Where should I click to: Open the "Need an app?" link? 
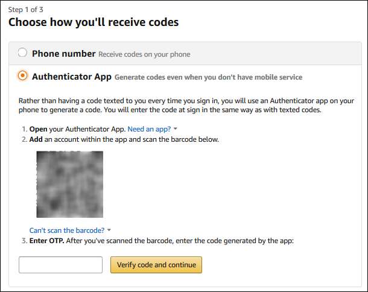coord(149,129)
